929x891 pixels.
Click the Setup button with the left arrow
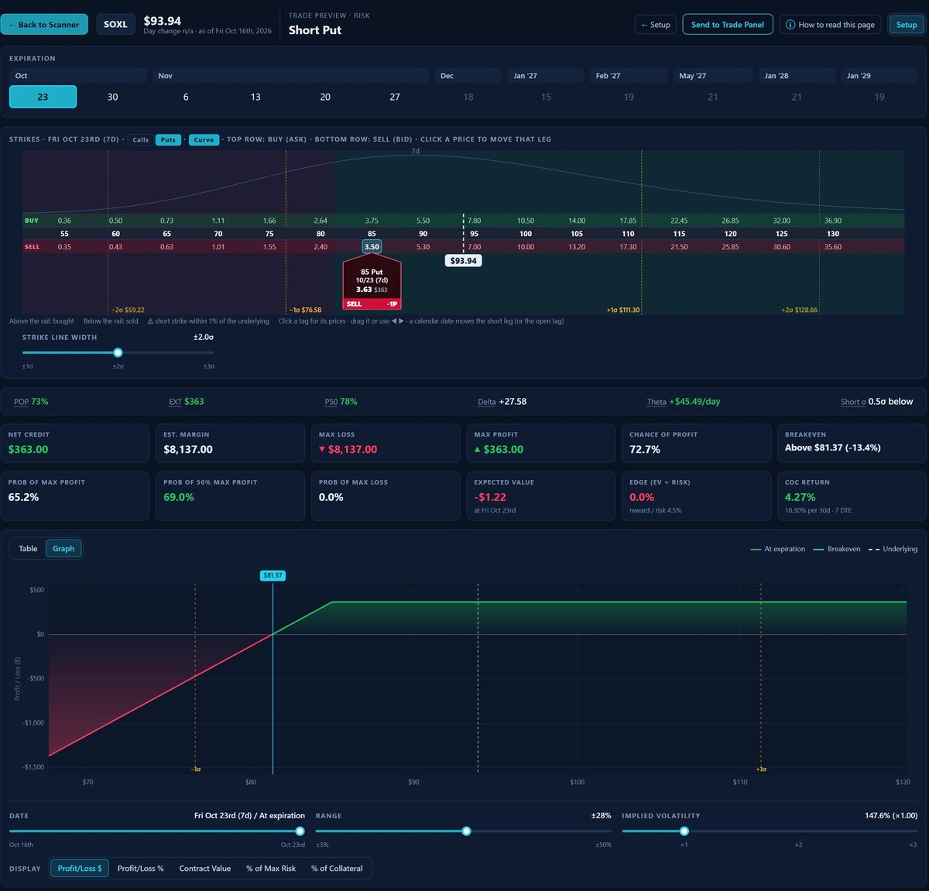pyautogui.click(x=656, y=25)
